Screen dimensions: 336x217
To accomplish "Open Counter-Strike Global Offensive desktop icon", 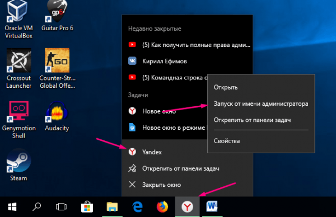I will point(57,68).
